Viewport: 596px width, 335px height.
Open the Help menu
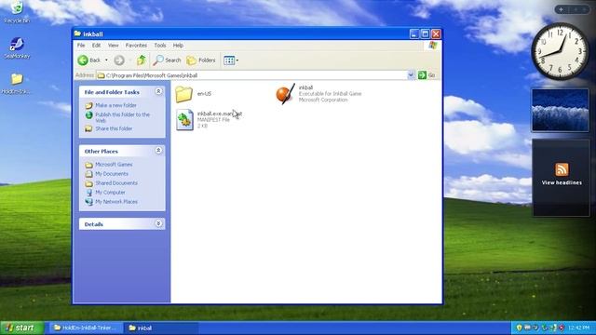click(178, 46)
